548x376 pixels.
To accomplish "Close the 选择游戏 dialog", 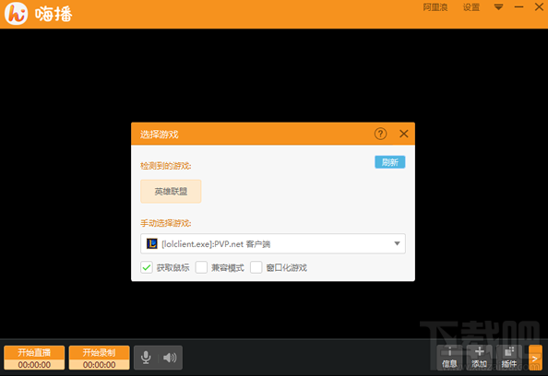I will pos(404,134).
